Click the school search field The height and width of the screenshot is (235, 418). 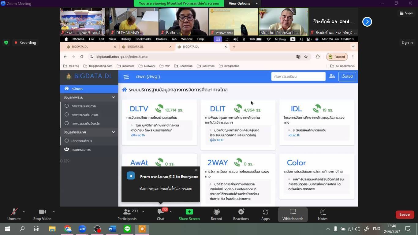click(298, 76)
